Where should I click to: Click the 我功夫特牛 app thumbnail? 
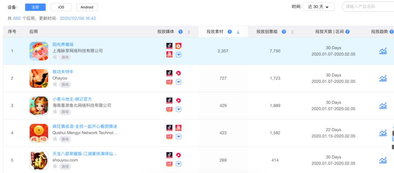coord(39,78)
